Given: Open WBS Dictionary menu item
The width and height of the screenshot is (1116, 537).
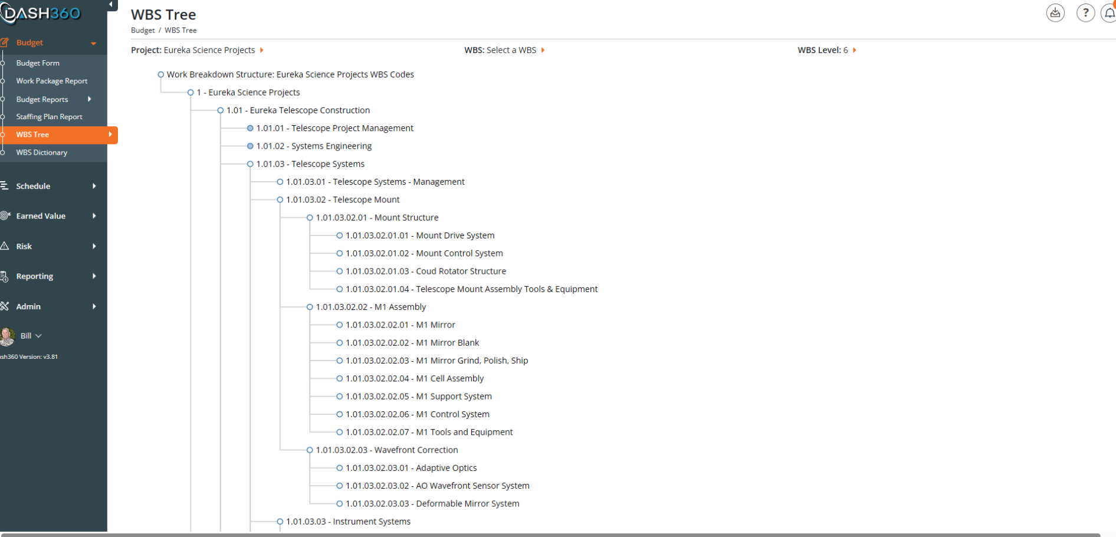Looking at the screenshot, I should pyautogui.click(x=42, y=153).
